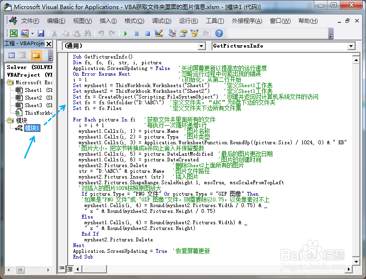Click code pane scroll right arrow

point(349,269)
